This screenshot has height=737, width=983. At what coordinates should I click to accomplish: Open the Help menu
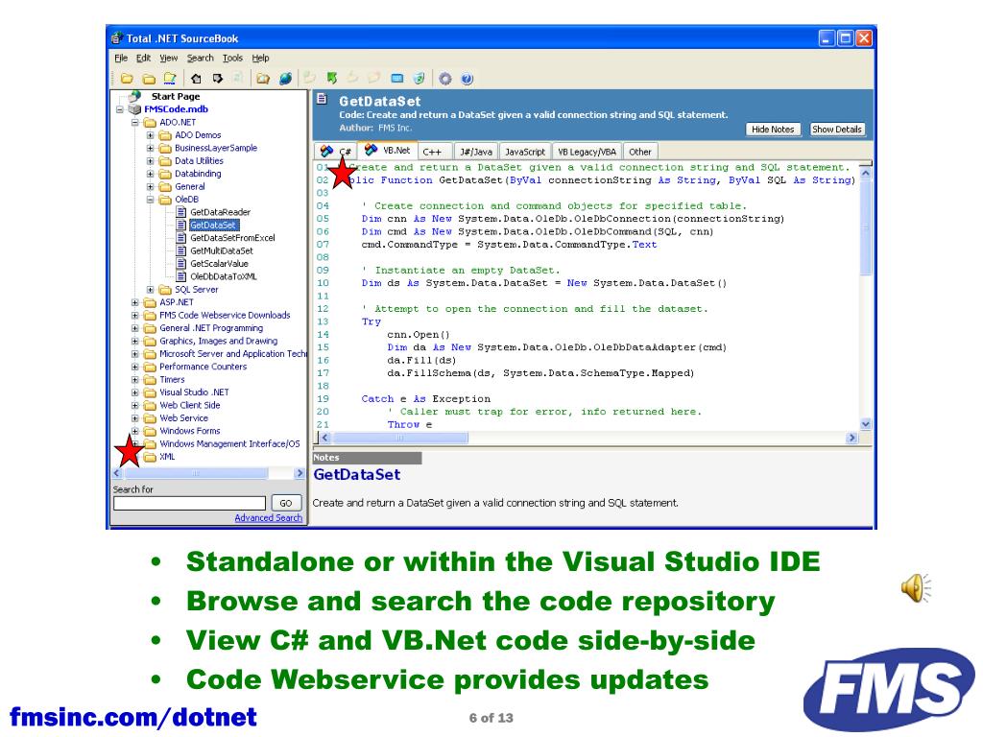click(260, 58)
